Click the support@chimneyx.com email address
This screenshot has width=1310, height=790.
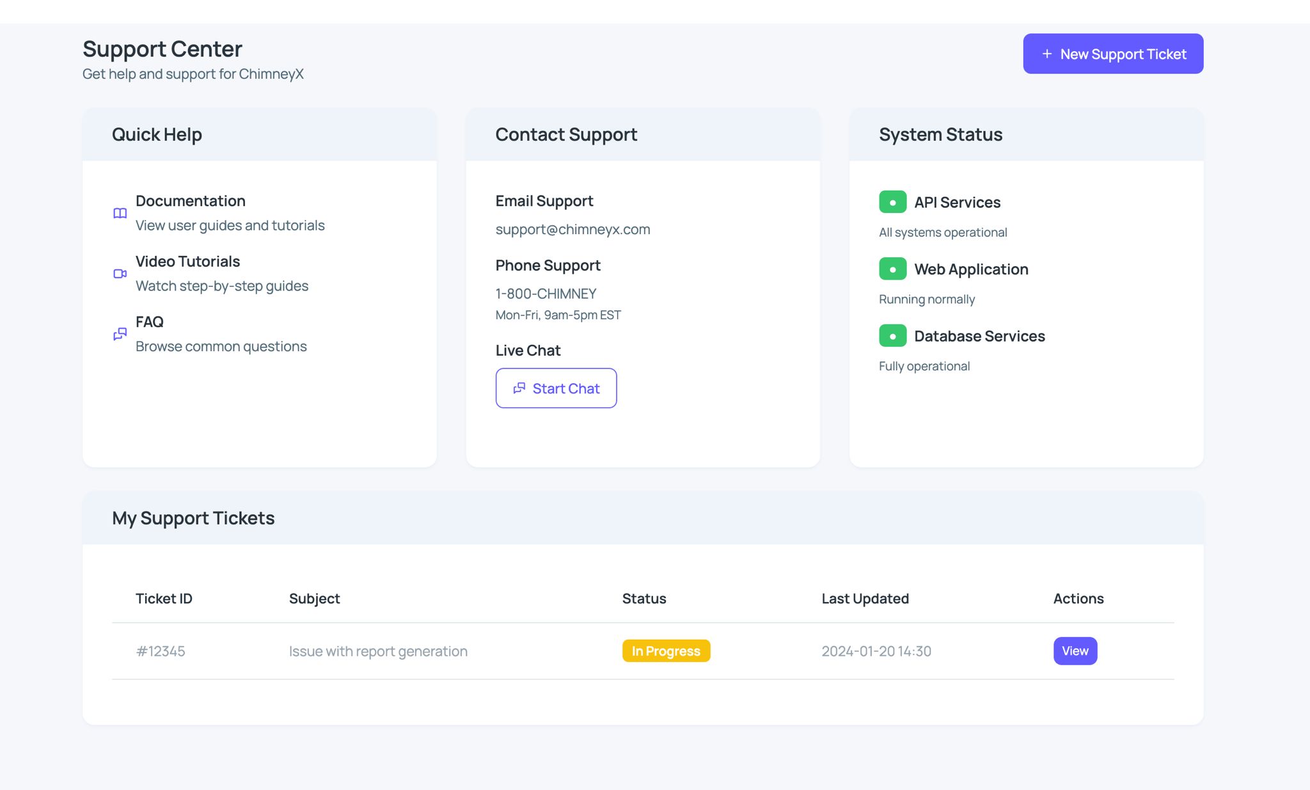pos(572,230)
